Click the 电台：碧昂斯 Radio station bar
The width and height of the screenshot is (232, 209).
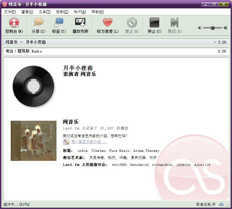point(116,51)
